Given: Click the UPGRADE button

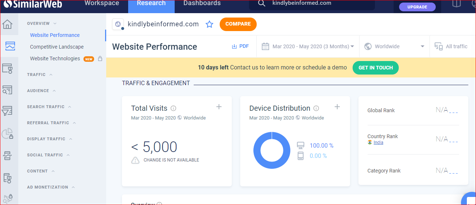Looking at the screenshot, I should [417, 7].
